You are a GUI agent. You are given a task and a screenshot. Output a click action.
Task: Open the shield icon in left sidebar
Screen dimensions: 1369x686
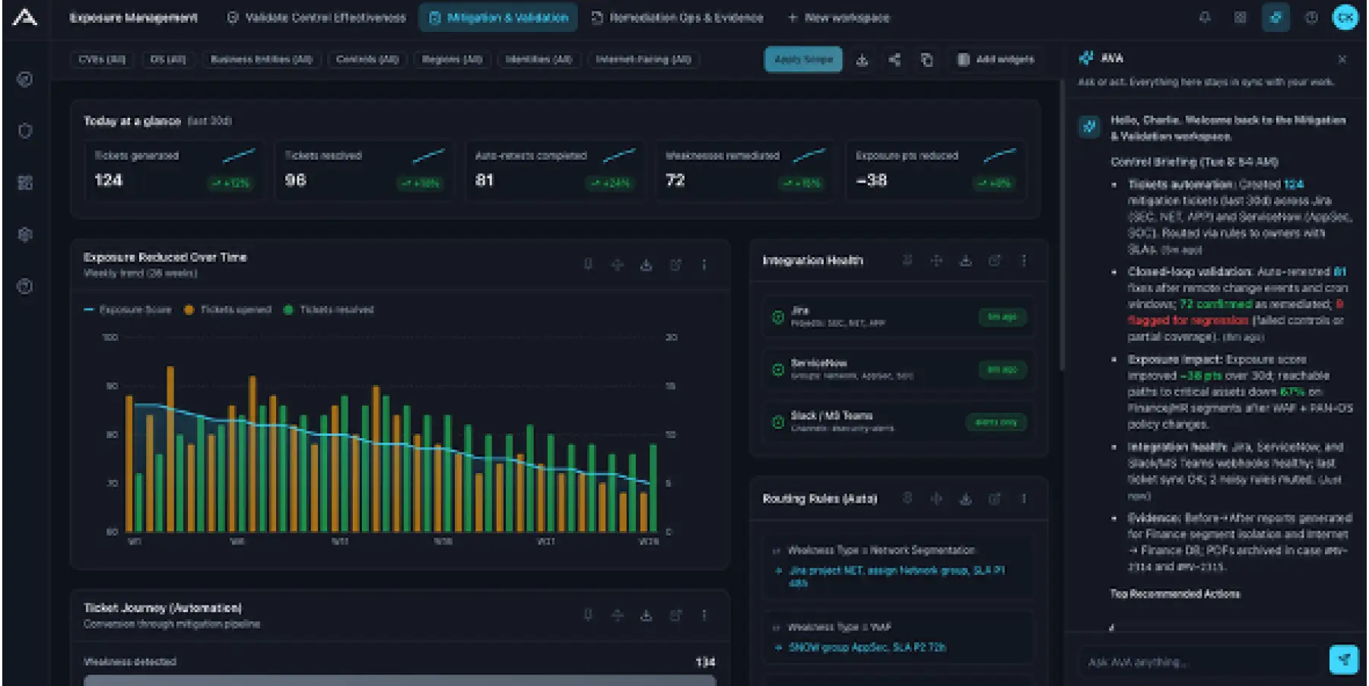click(25, 131)
